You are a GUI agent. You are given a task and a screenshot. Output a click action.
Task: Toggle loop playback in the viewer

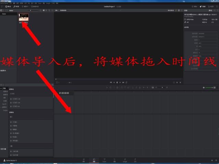[126, 82]
